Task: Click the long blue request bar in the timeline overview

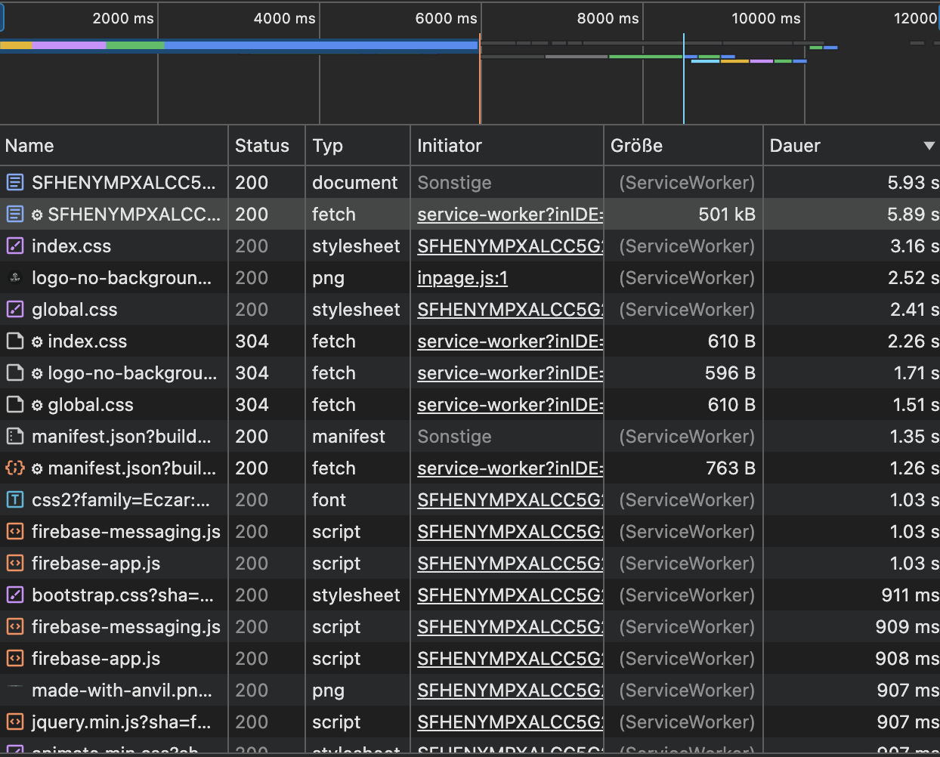Action: pos(320,45)
